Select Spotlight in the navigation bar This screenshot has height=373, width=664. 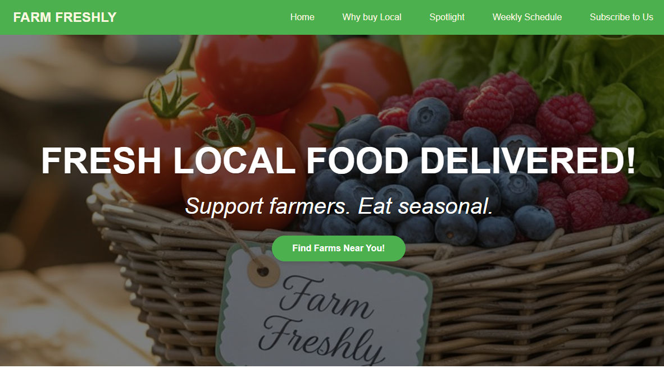447,17
